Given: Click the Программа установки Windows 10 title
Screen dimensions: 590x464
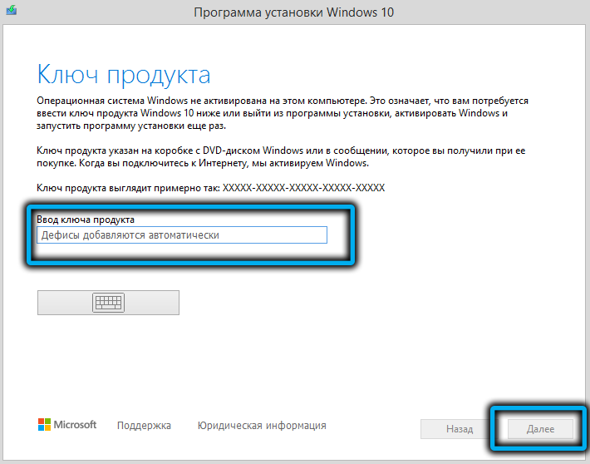Looking at the screenshot, I should click(x=294, y=12).
